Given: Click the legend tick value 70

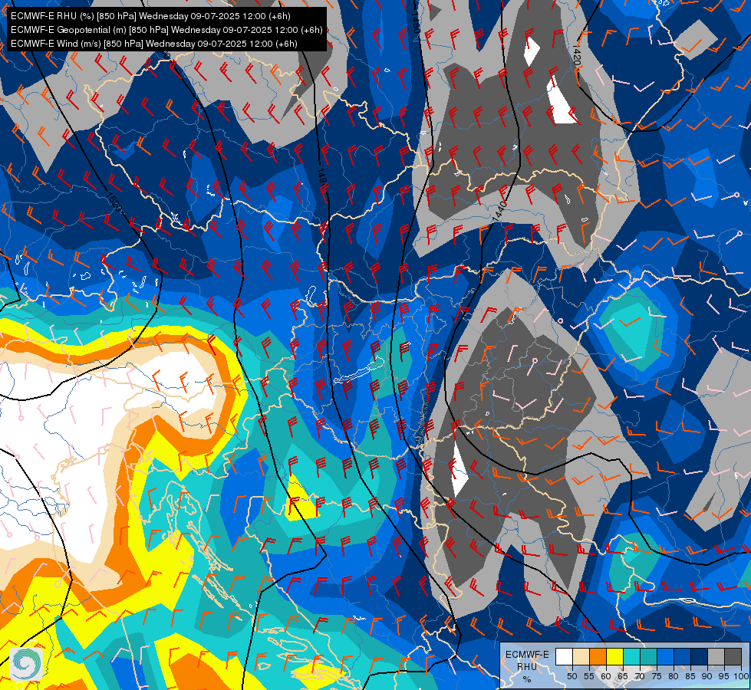Looking at the screenshot, I should [640, 676].
